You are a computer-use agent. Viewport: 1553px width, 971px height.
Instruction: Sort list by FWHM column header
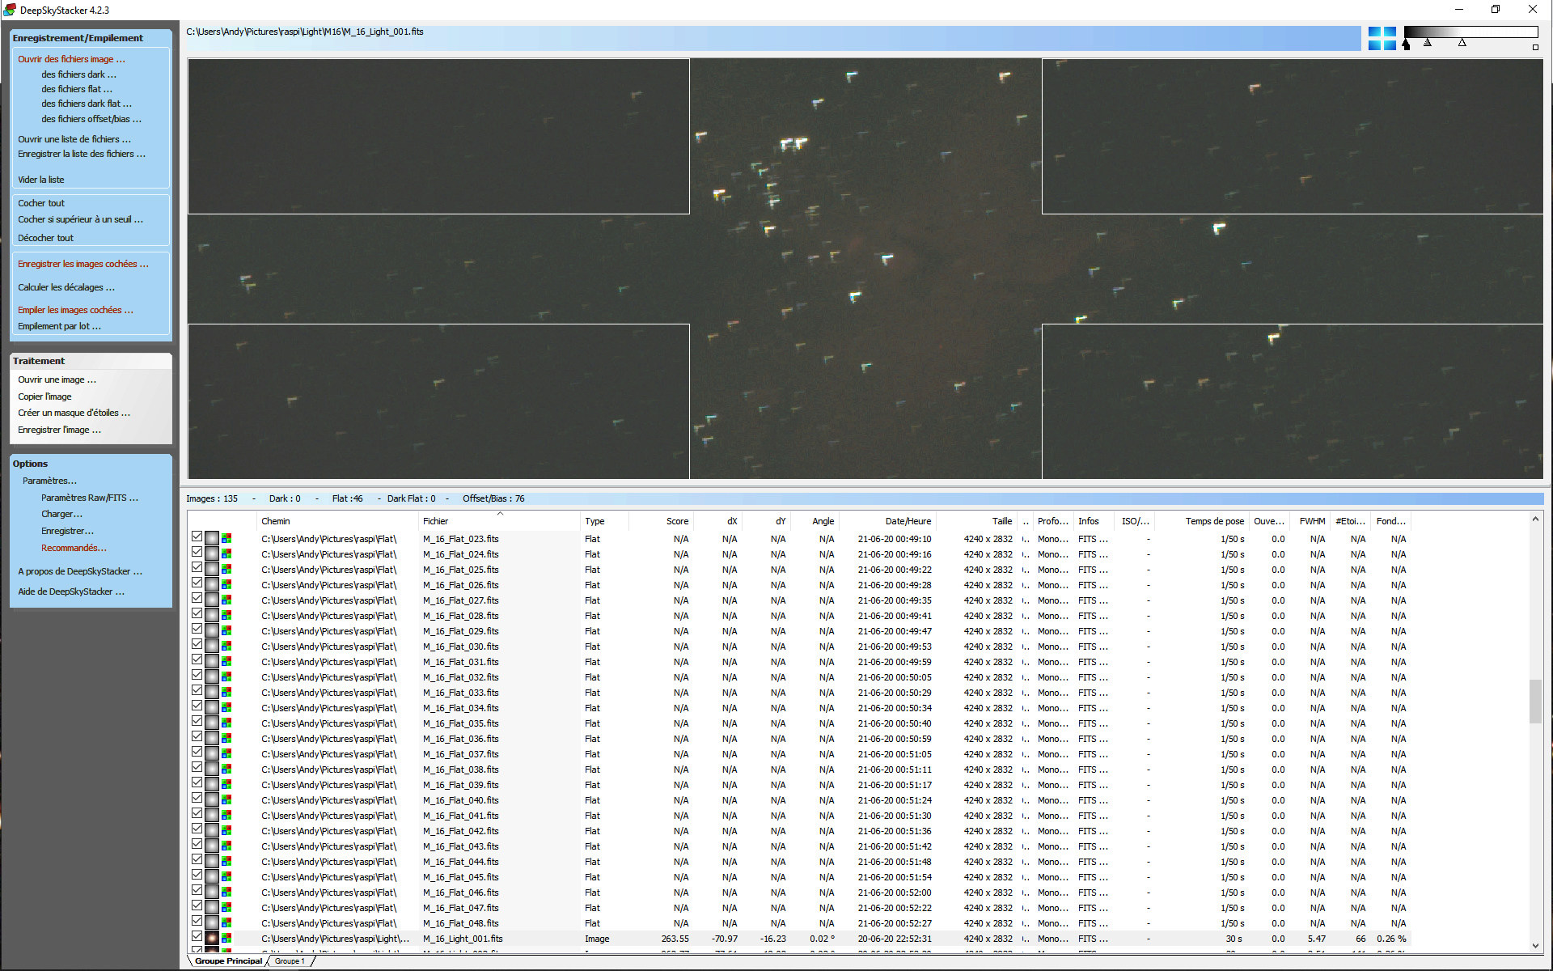coord(1310,521)
